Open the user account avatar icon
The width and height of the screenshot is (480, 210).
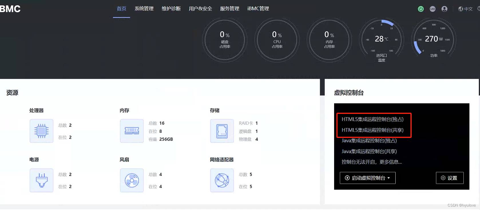pyautogui.click(x=444, y=9)
